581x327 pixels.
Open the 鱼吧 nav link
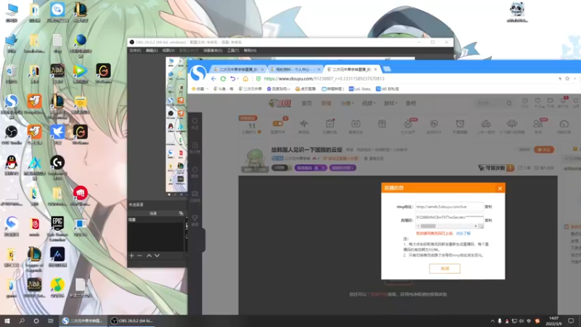tap(411, 103)
